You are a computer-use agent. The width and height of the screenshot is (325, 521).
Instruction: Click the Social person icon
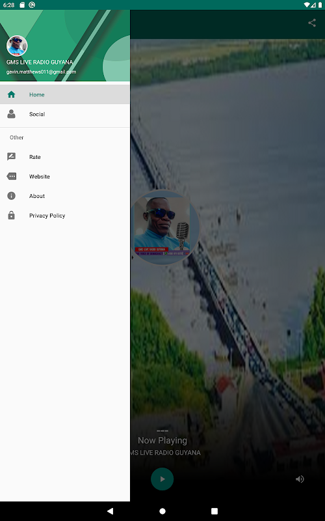11,114
